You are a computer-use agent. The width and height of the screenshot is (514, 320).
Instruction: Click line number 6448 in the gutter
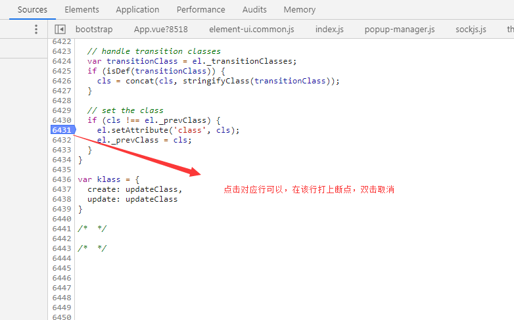62,298
